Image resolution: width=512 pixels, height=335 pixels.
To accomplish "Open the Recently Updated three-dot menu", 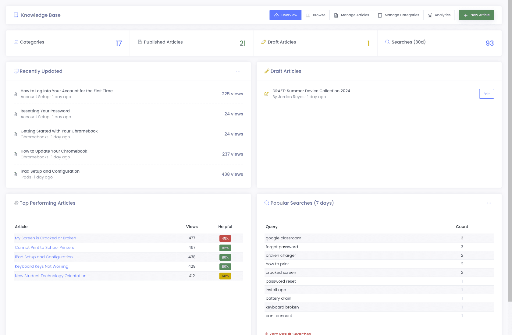I will coord(238,71).
